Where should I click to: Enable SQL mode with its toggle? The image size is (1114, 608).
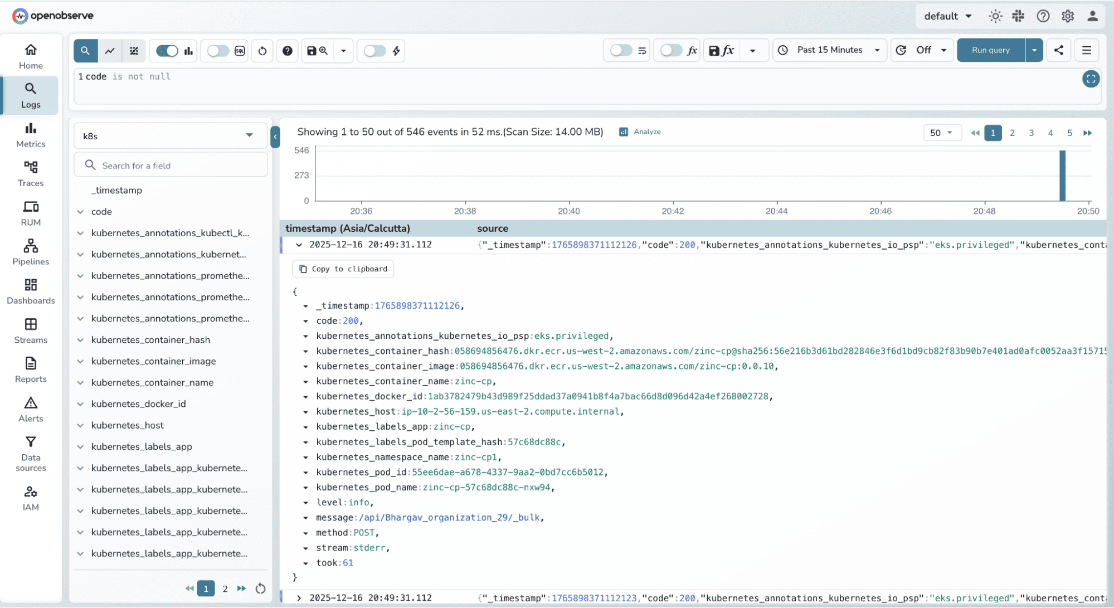click(x=218, y=50)
